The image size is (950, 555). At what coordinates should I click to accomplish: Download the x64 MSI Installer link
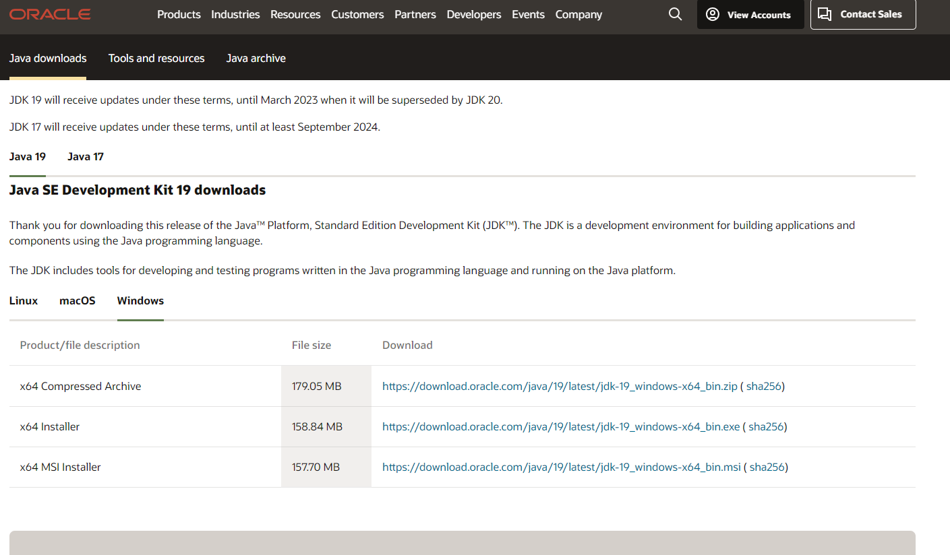[x=562, y=467]
